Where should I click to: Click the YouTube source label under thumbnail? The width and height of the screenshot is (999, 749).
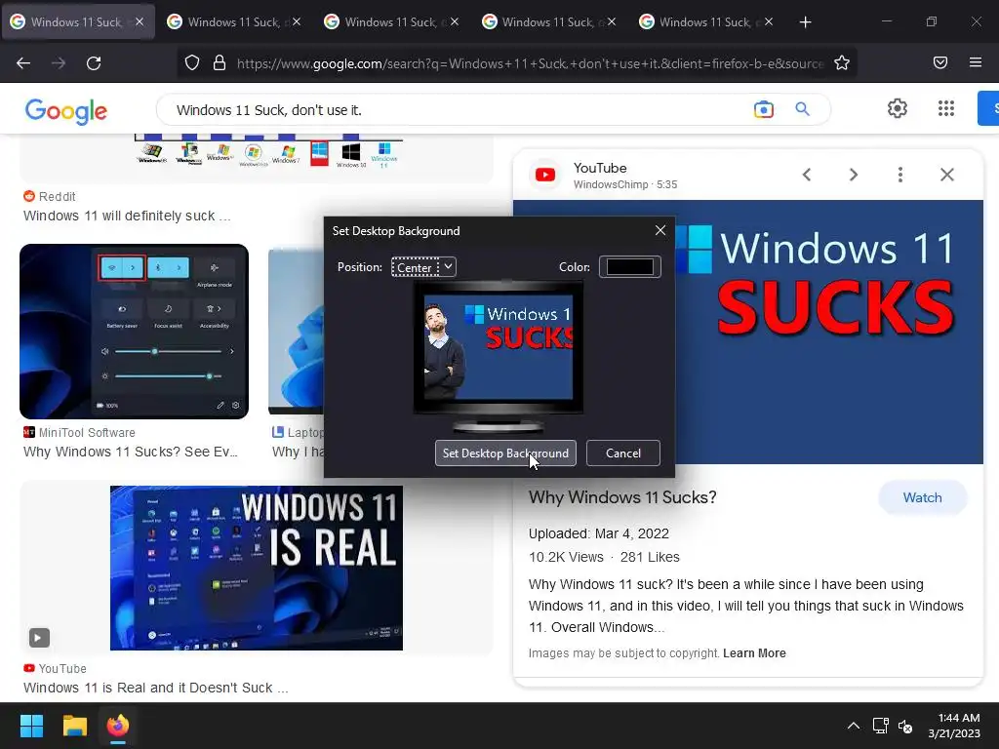pos(55,669)
